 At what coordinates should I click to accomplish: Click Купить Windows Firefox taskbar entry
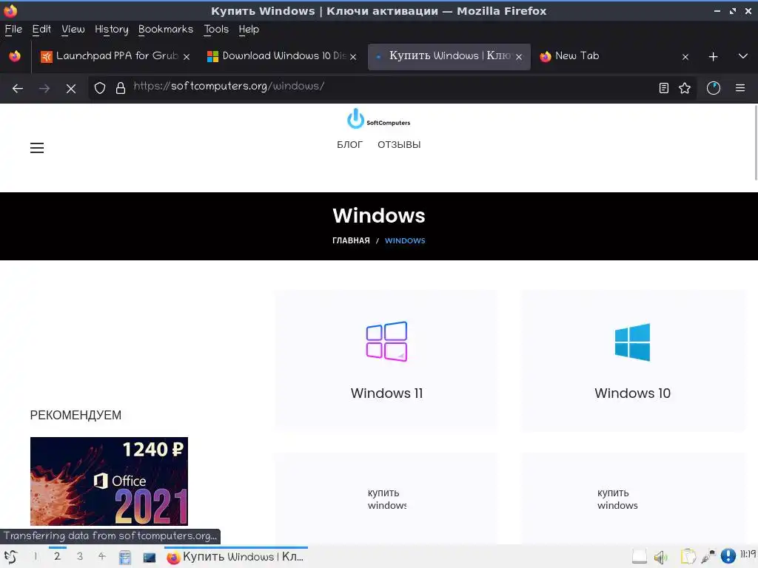tap(236, 557)
